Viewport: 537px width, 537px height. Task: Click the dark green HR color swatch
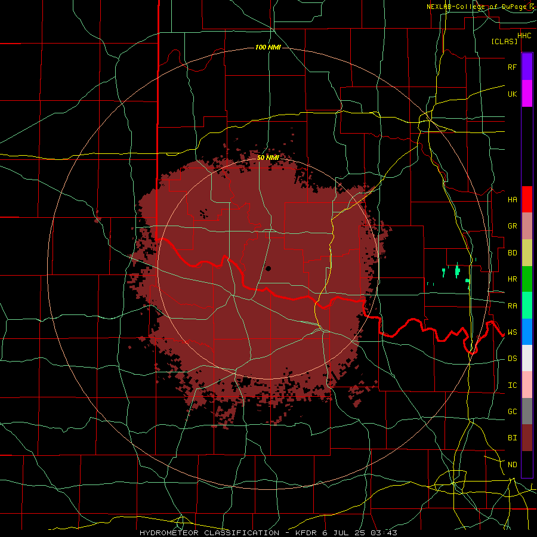point(527,279)
